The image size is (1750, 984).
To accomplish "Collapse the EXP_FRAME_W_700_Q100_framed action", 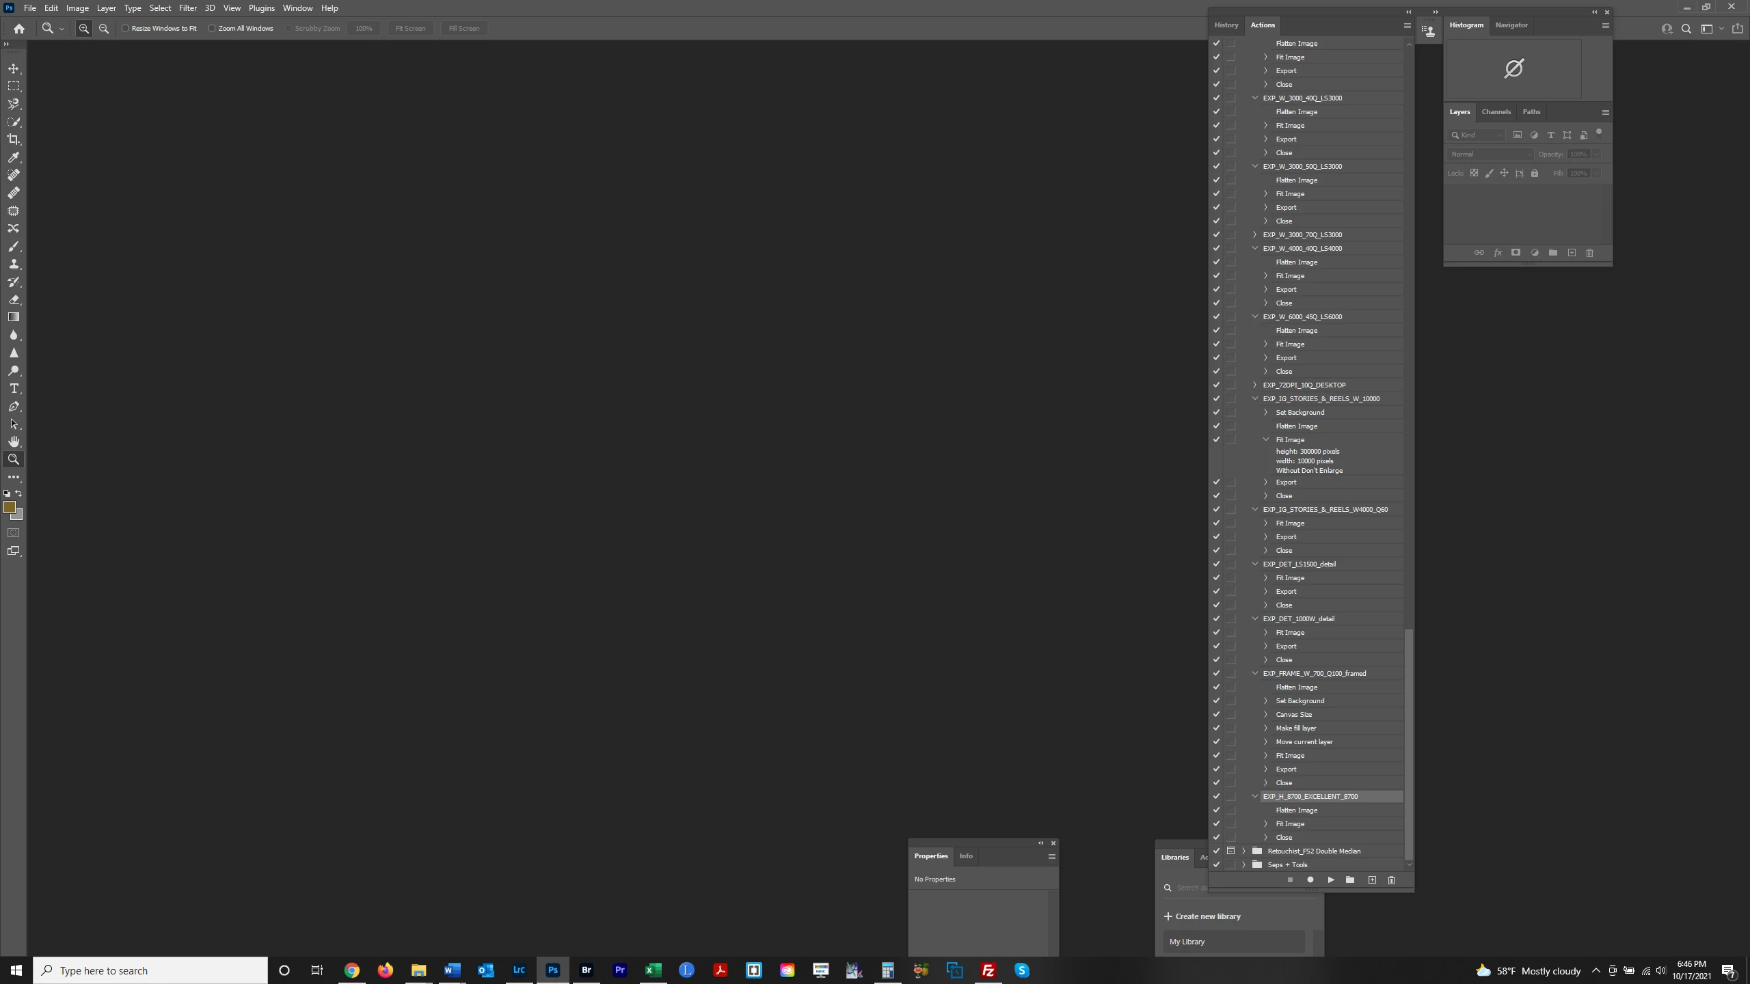I will pyautogui.click(x=1255, y=674).
